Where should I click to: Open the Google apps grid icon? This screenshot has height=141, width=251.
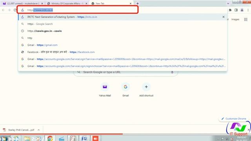246,19
